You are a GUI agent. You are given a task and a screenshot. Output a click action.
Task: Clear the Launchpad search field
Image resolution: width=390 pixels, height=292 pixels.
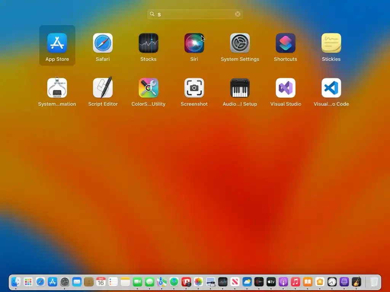pos(238,14)
